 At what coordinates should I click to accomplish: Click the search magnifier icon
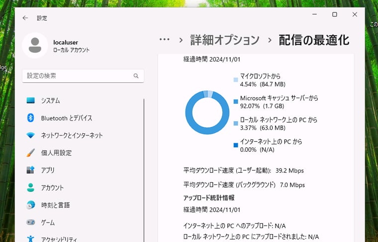136,76
